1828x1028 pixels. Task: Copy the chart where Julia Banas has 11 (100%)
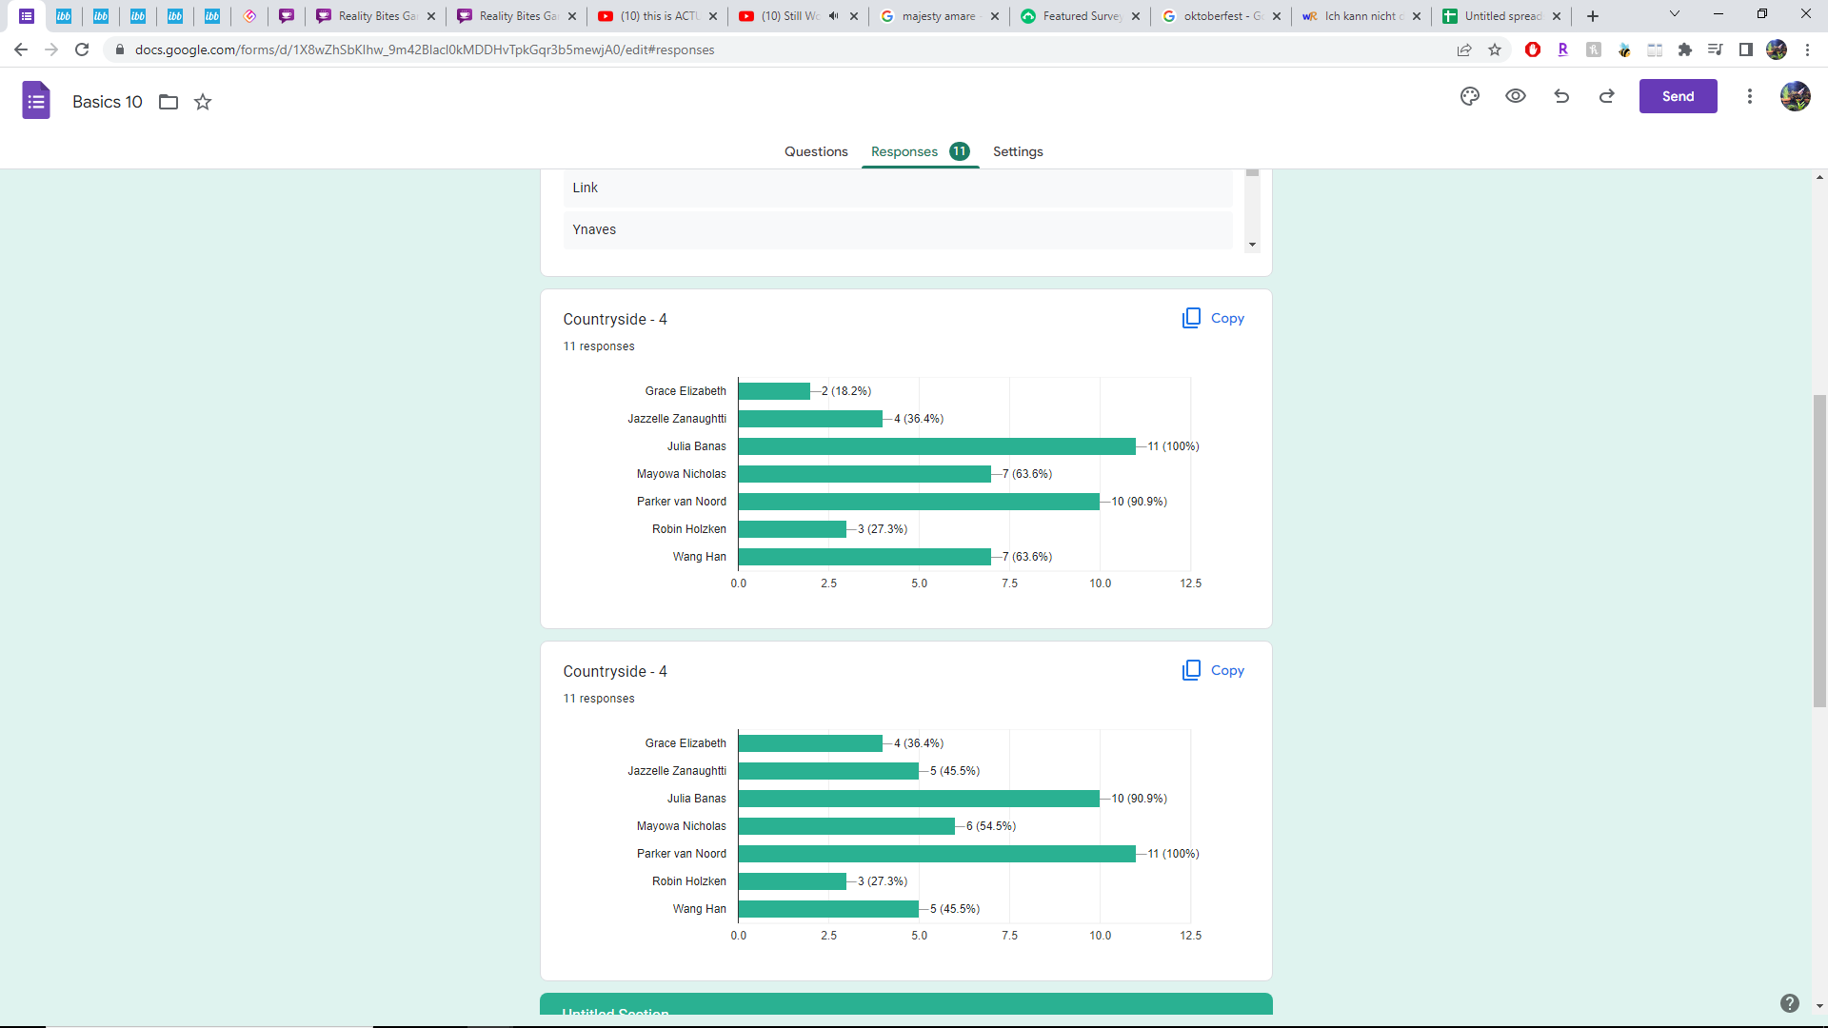pos(1214,318)
